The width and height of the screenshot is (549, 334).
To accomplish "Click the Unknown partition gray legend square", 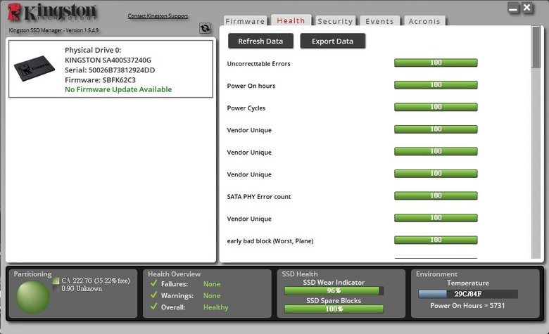I will pos(56,288).
